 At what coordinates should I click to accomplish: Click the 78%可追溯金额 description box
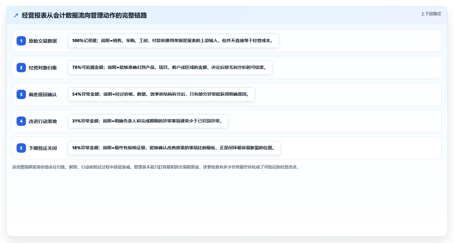pyautogui.click(x=170, y=68)
